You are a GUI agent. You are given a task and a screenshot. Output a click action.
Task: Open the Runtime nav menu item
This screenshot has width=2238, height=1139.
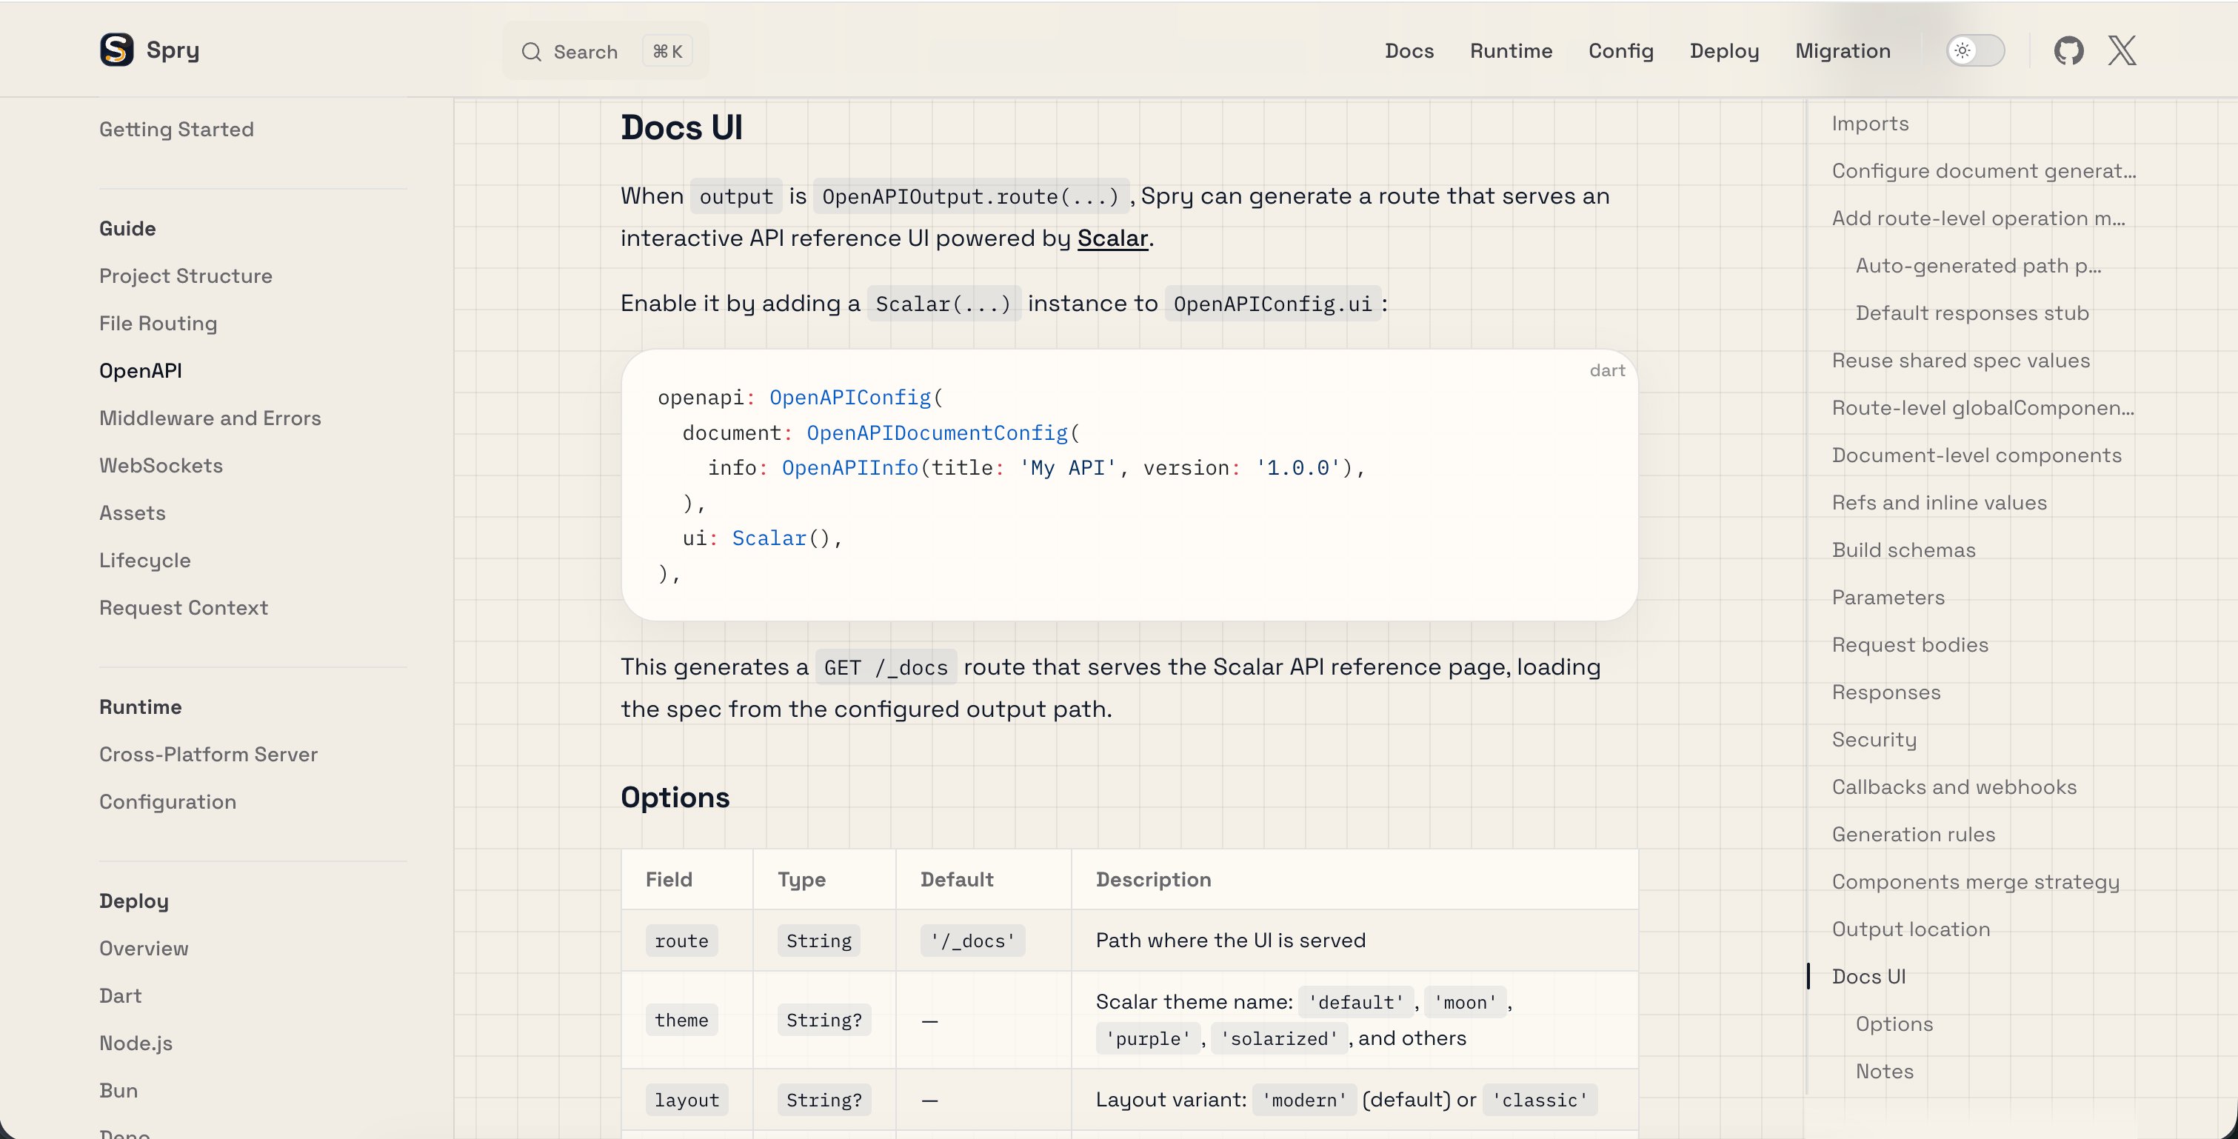coord(1511,51)
